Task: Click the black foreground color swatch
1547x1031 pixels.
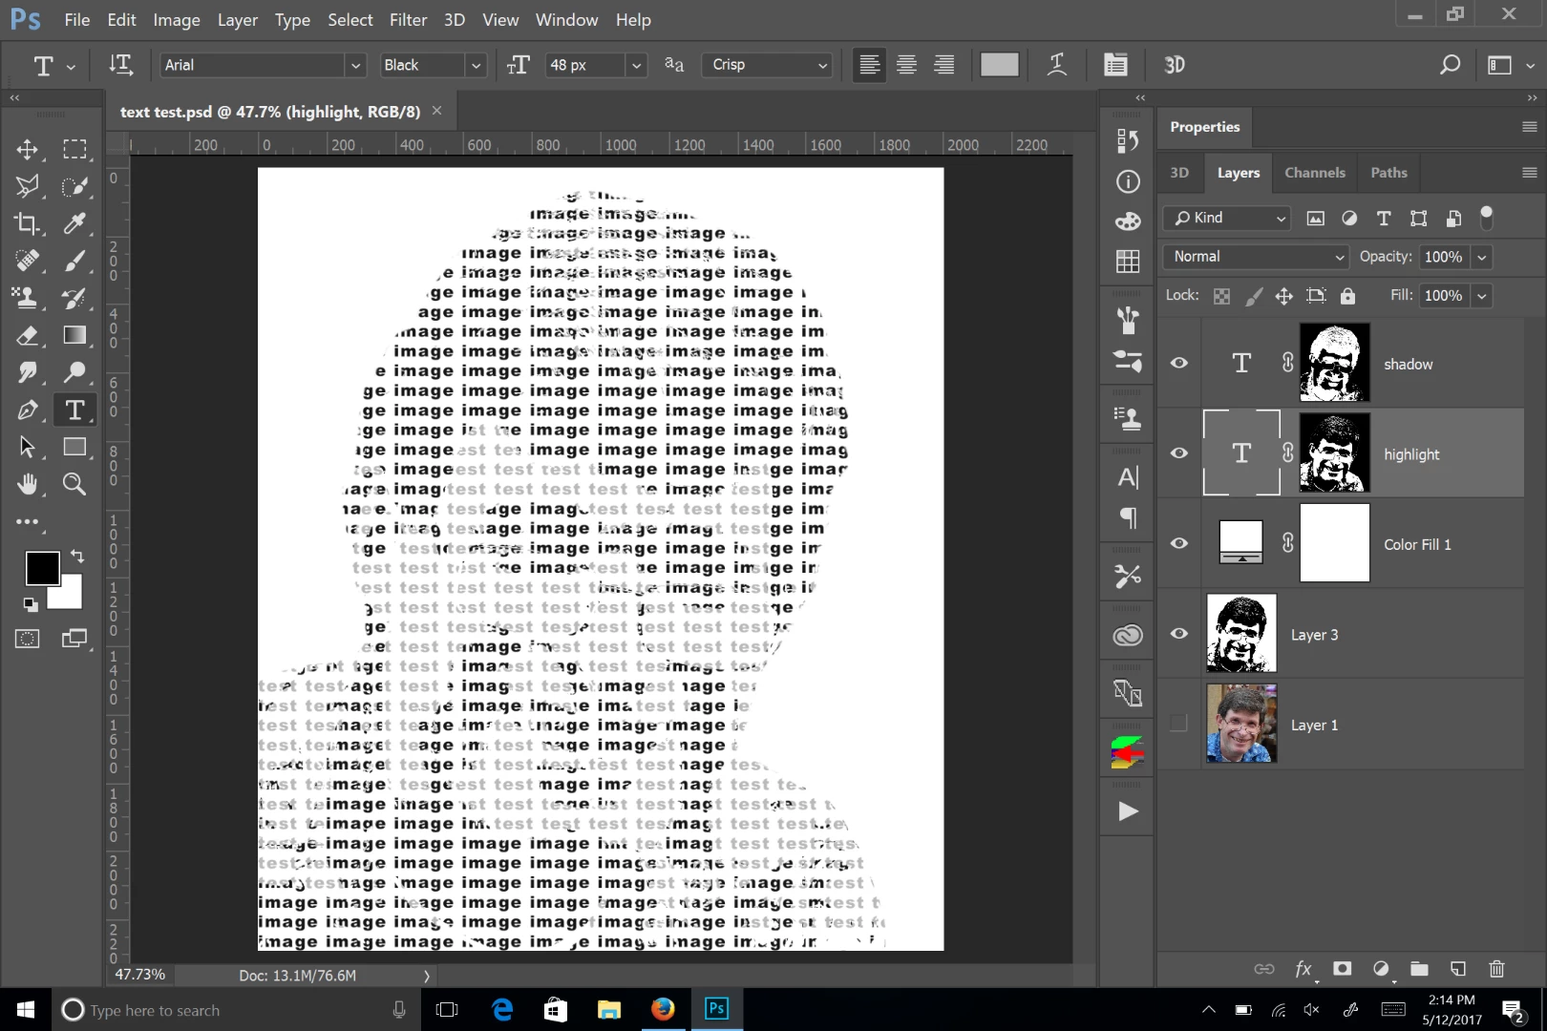Action: coord(42,568)
